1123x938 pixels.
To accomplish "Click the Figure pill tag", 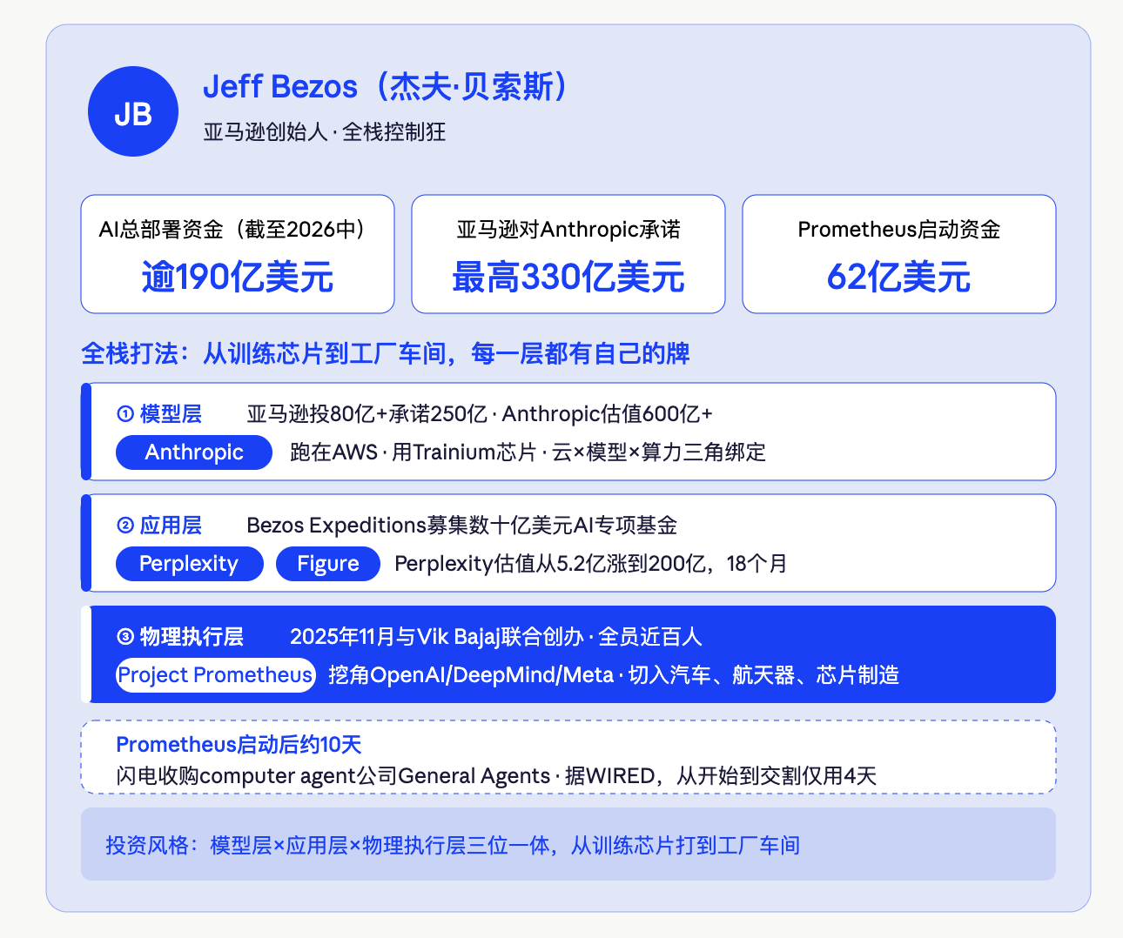I will (328, 564).
